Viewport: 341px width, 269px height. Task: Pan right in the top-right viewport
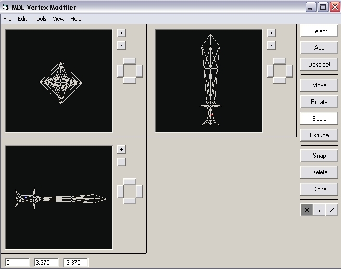(x=289, y=71)
